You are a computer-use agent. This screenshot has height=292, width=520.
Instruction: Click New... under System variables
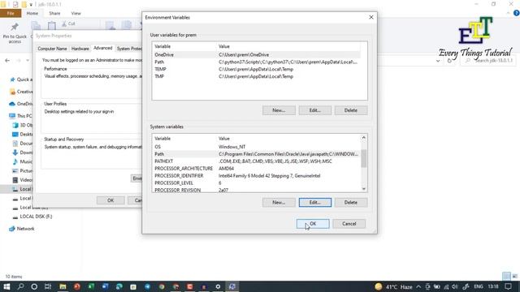(279, 202)
